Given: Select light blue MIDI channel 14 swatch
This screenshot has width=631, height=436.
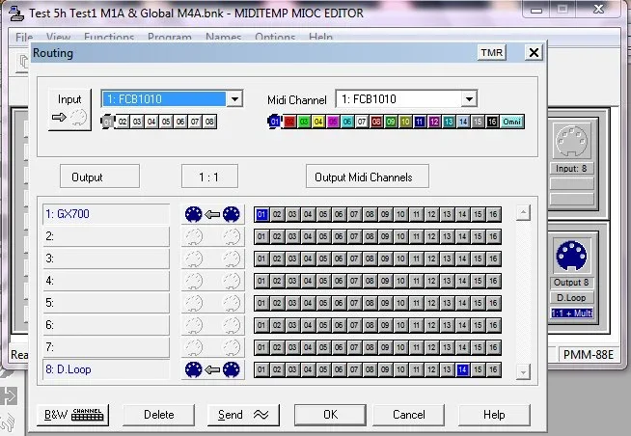Looking at the screenshot, I should 463,122.
